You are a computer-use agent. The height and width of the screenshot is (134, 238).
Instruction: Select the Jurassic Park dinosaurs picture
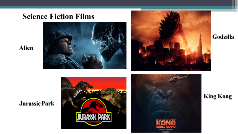coord(94,103)
